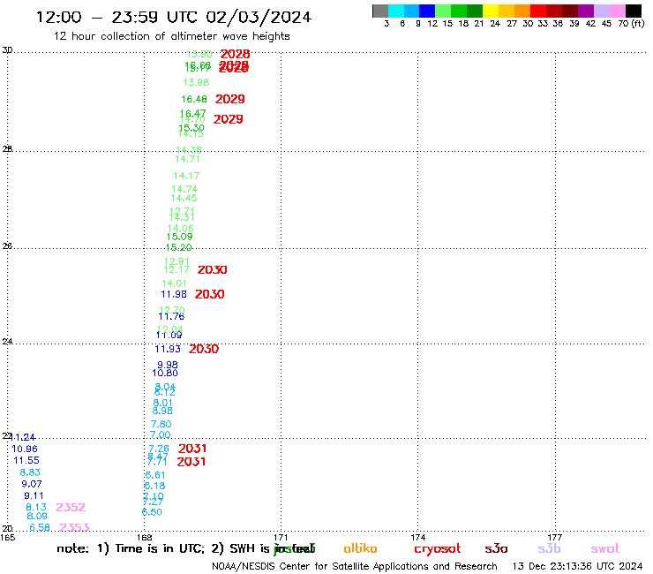Click the wave height value 10.96
653x574 pixels.
coord(25,449)
